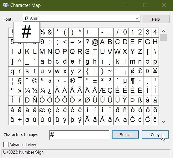Select the section § sign character
The width and height of the screenshot is (173, 158).
coord(20,81)
